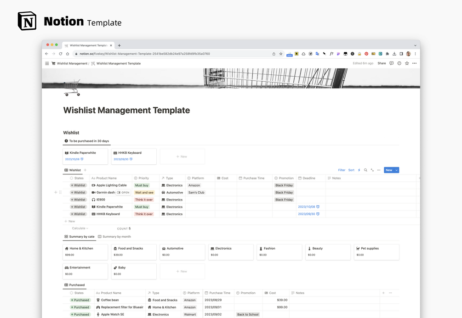Open Wishlist database more options dots

click(x=379, y=170)
